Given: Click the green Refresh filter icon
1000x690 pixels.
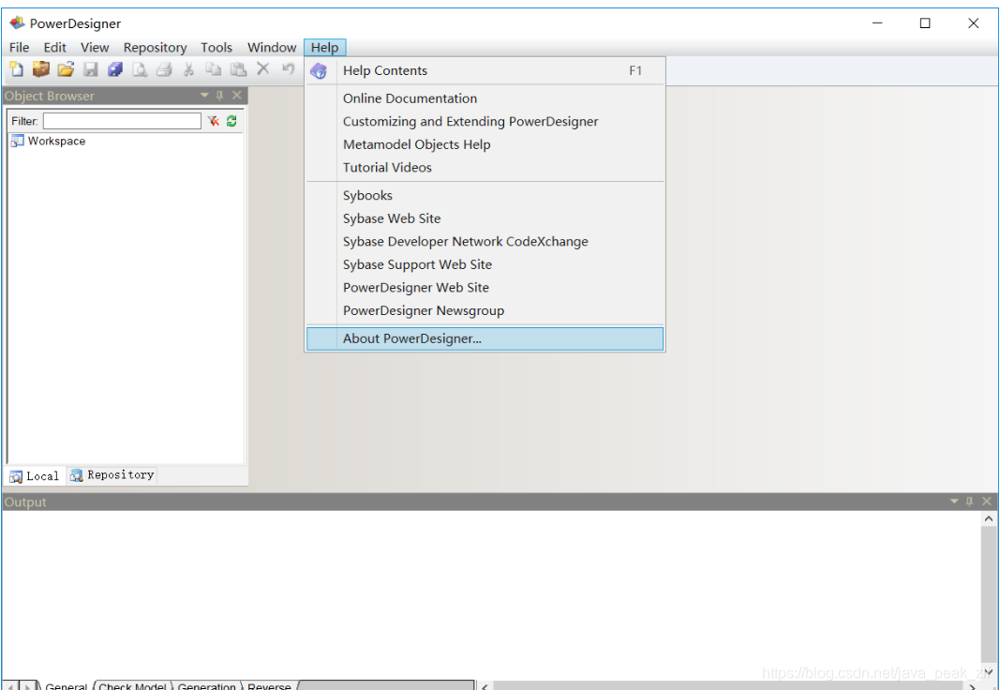Looking at the screenshot, I should [x=231, y=121].
